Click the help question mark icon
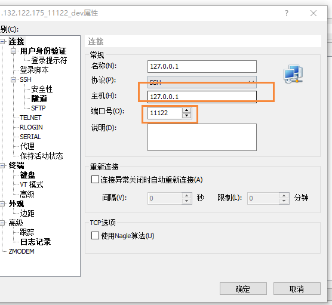Viewport: 332px width, 305px height. tap(287, 13)
